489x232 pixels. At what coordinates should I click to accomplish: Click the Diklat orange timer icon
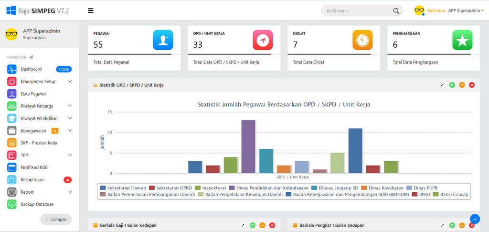click(x=362, y=40)
